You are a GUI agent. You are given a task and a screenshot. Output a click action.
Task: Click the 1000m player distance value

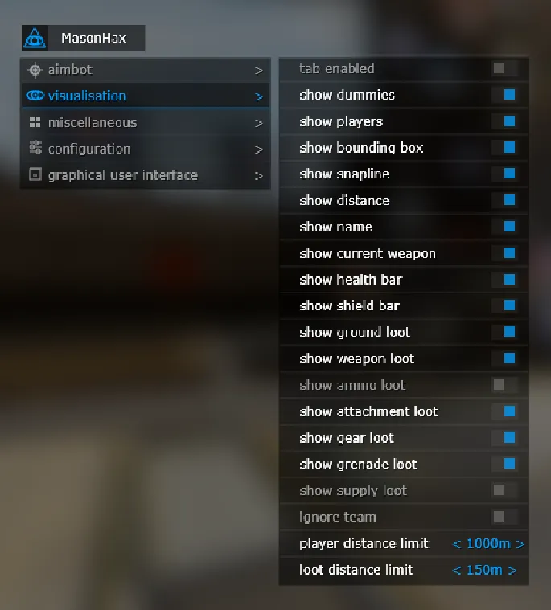coord(488,543)
